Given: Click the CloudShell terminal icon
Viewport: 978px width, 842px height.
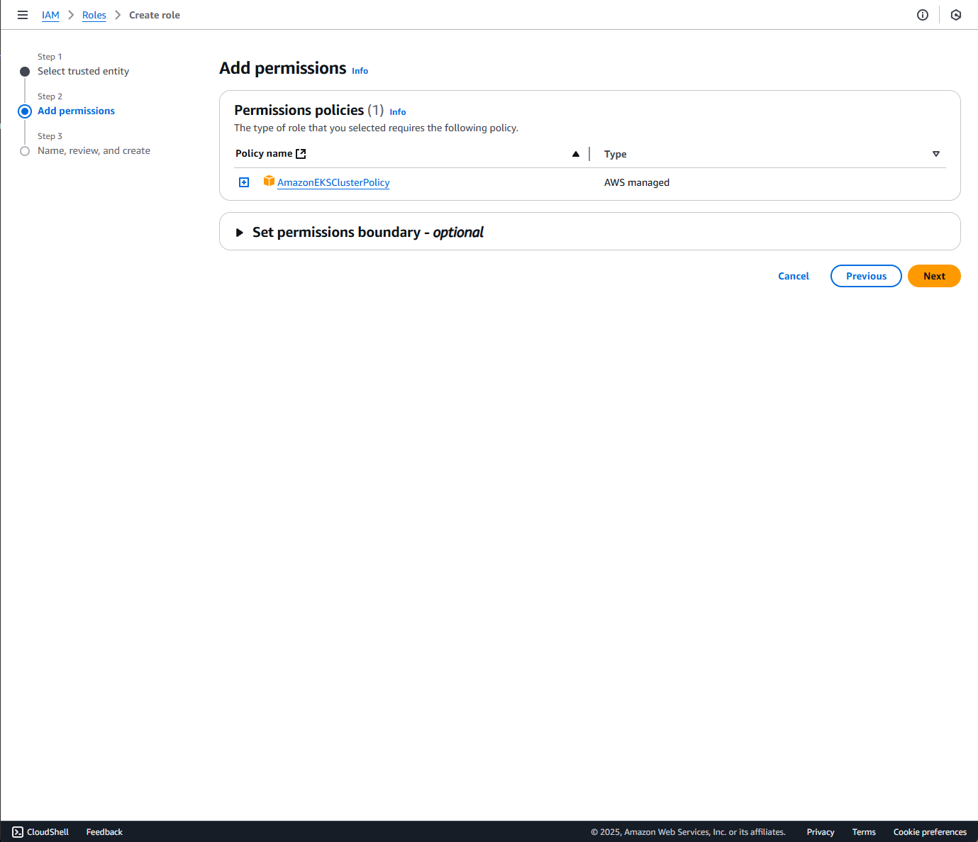Looking at the screenshot, I should point(18,832).
